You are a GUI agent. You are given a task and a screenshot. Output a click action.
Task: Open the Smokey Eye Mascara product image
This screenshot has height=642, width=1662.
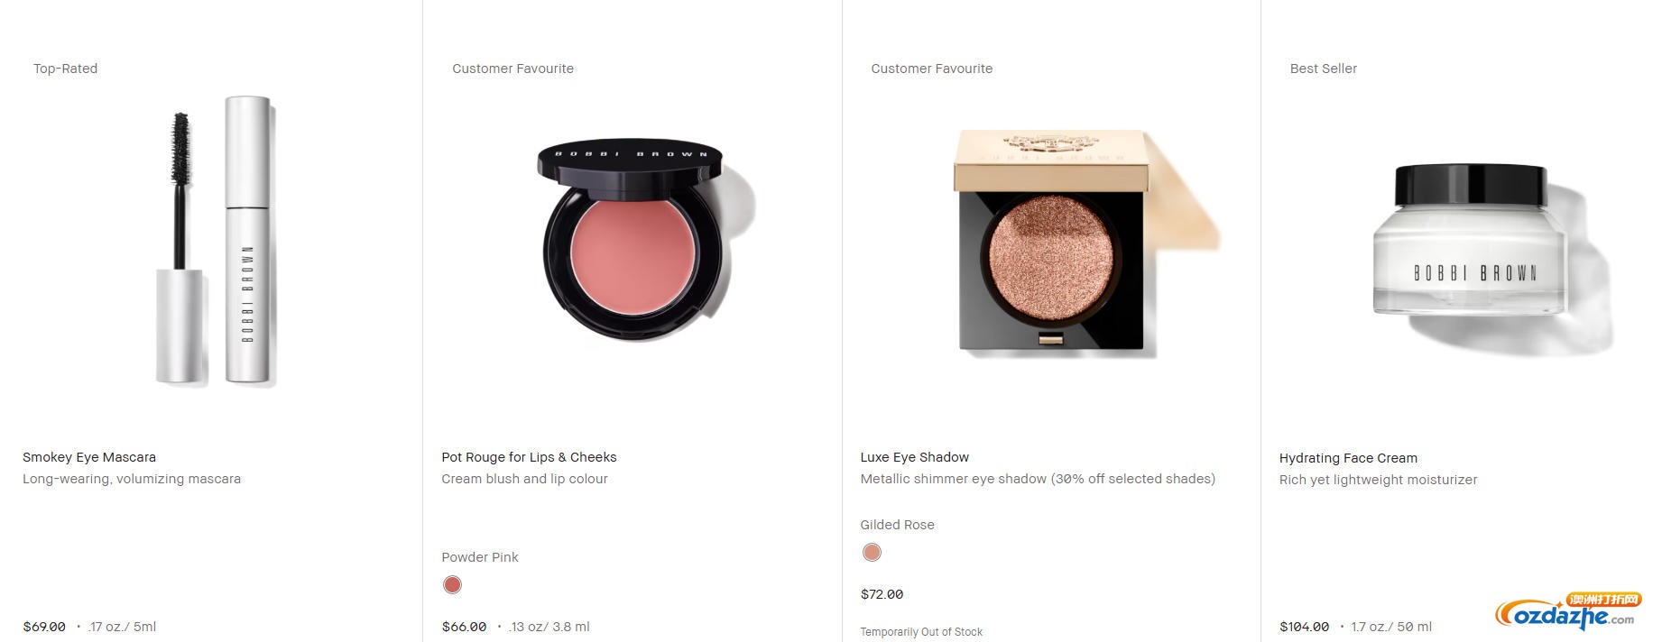216,242
